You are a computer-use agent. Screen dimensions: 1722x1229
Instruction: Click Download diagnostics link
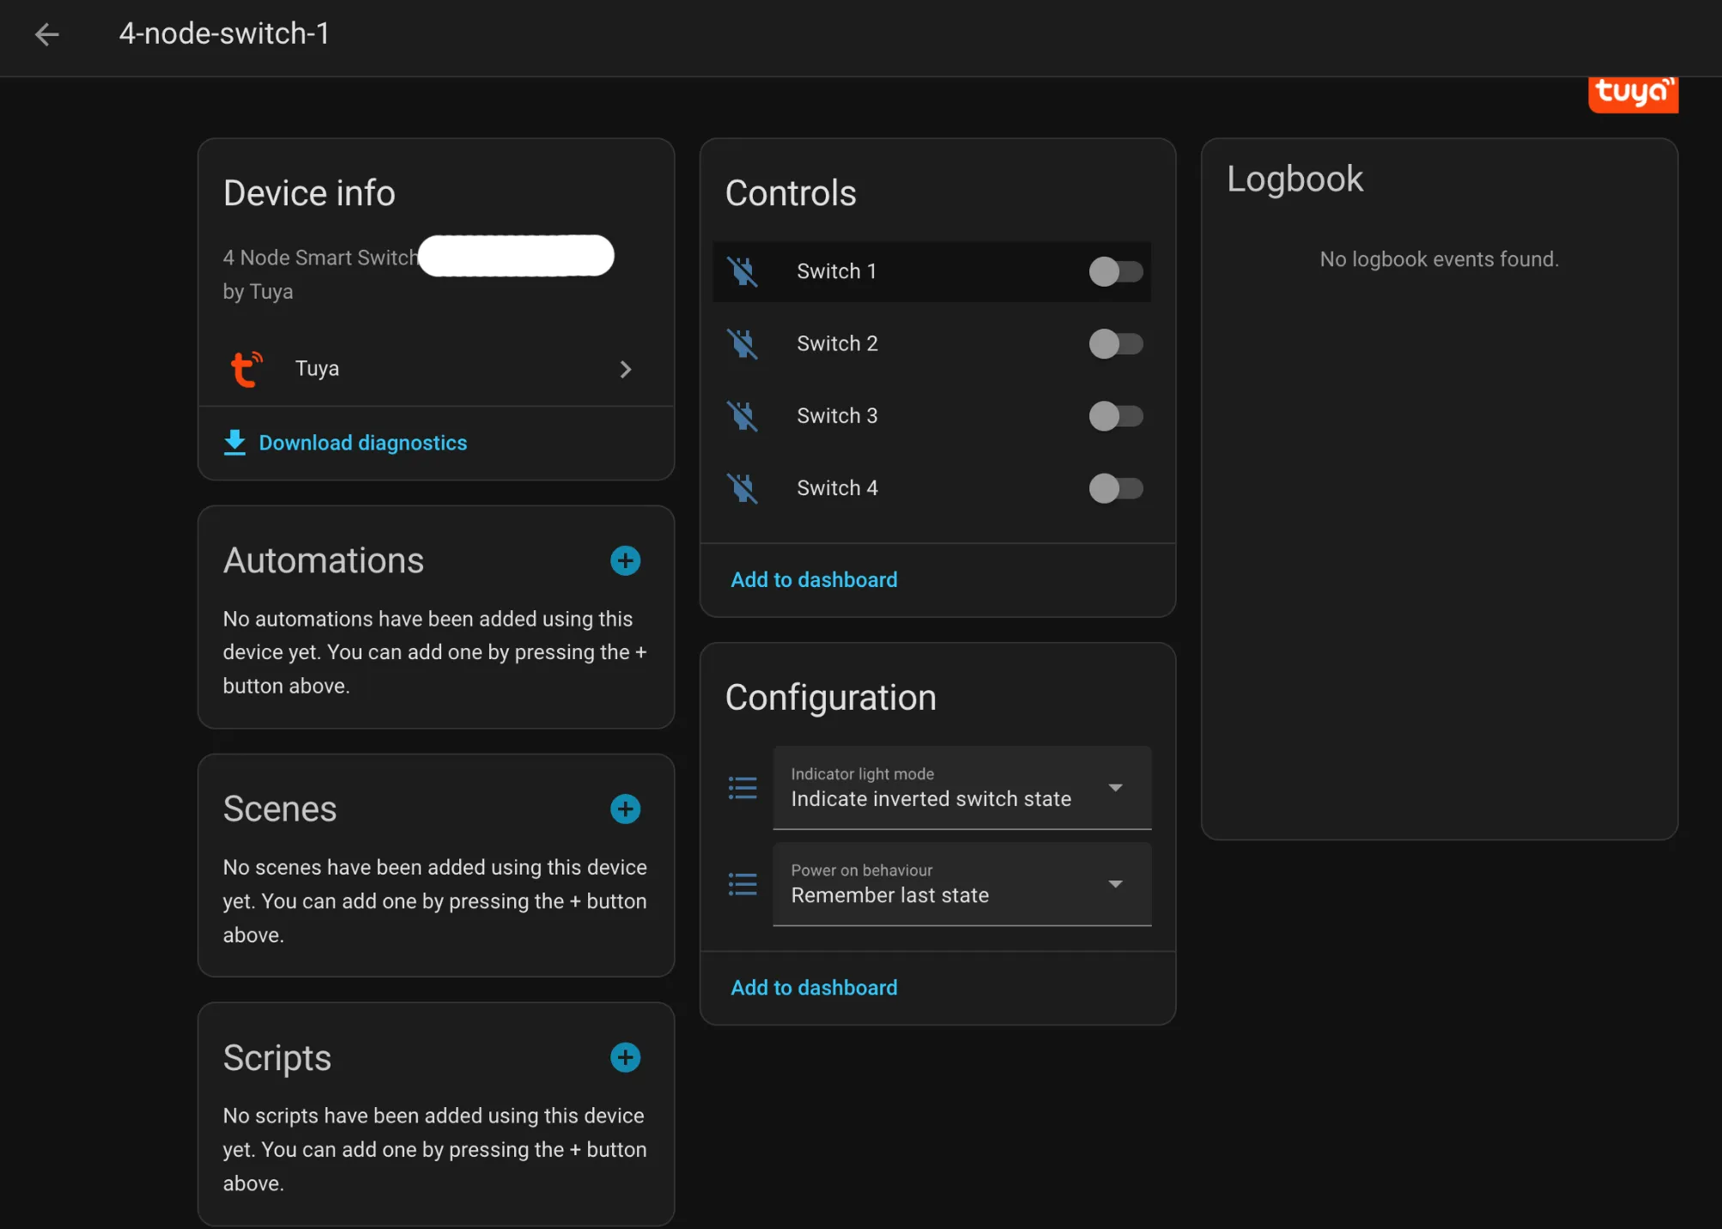coord(362,443)
